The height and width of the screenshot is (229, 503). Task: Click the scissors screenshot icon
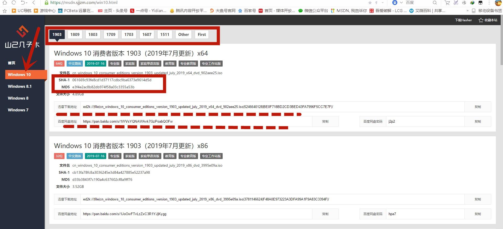click(456, 3)
